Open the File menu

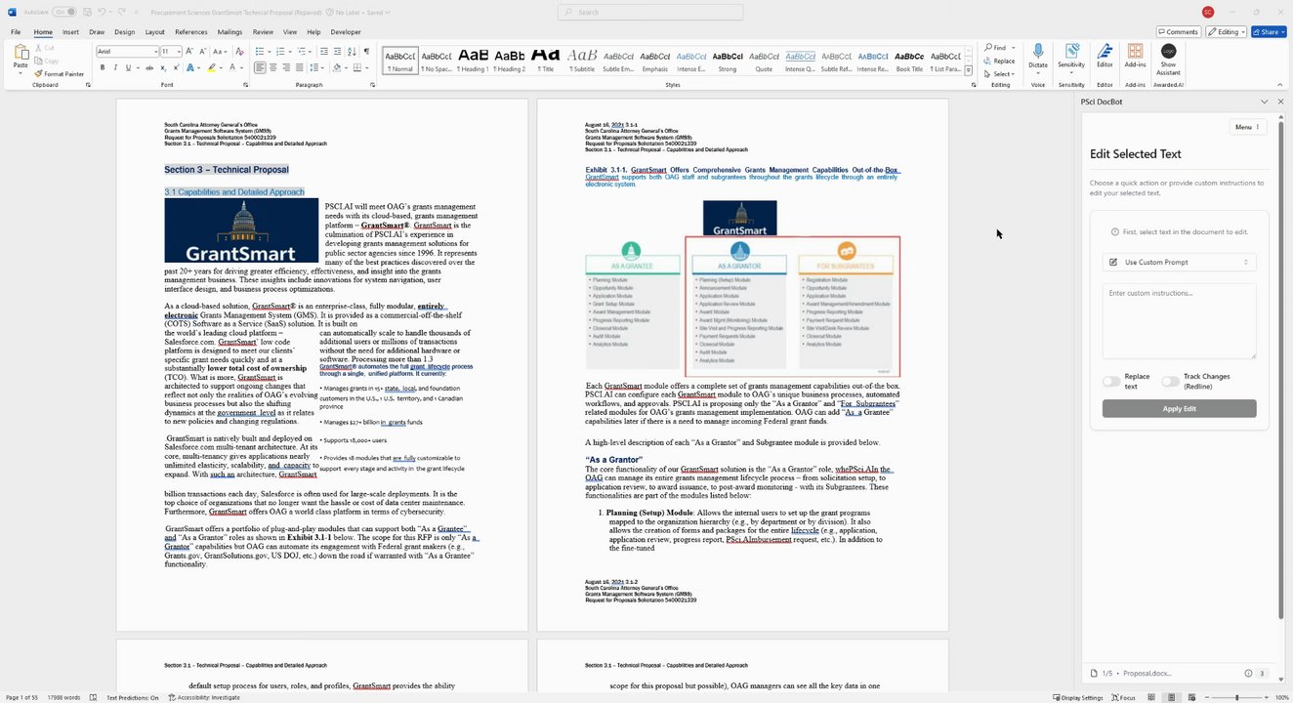(x=16, y=31)
